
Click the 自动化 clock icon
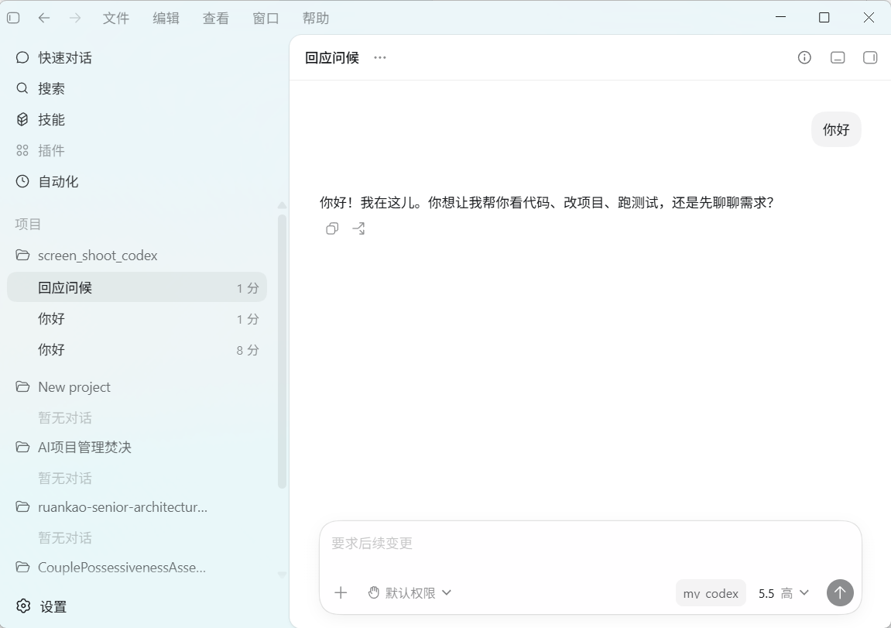click(x=22, y=181)
